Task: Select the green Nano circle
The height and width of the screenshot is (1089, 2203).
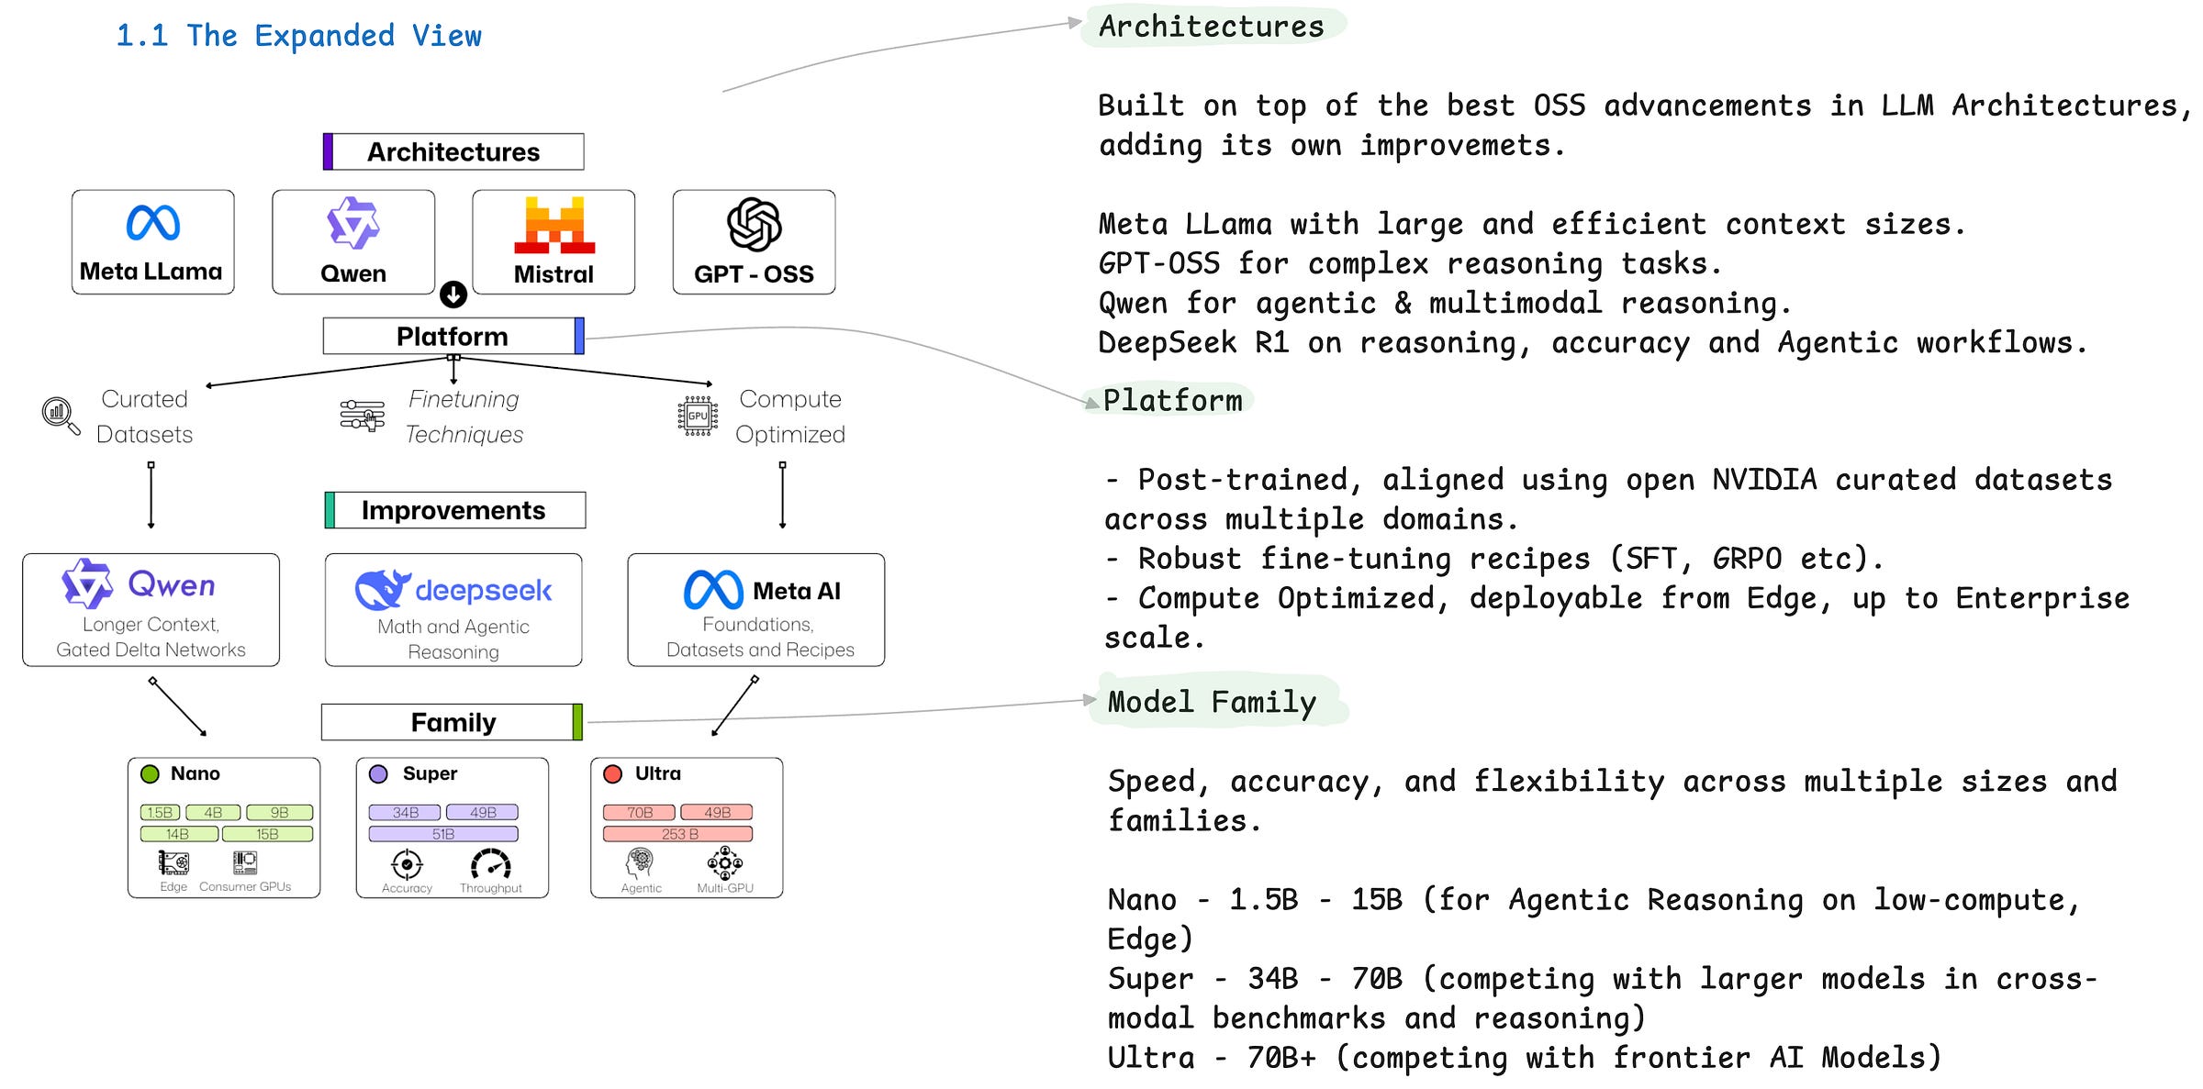Action: 150,773
